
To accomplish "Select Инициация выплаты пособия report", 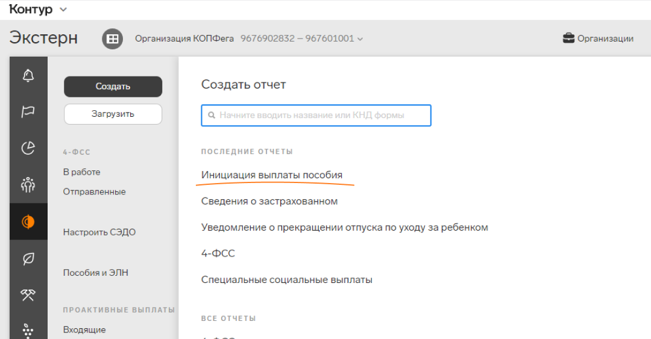I will [272, 175].
